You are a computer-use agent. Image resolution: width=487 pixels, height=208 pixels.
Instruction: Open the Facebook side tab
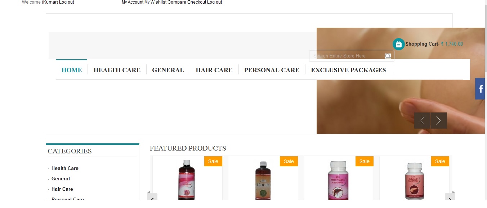[480, 89]
